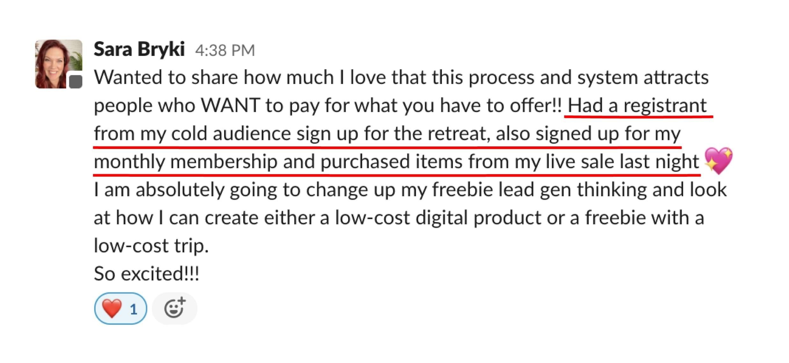Click the sparkling pink heart emoji
This screenshot has width=789, height=363.
[x=718, y=160]
